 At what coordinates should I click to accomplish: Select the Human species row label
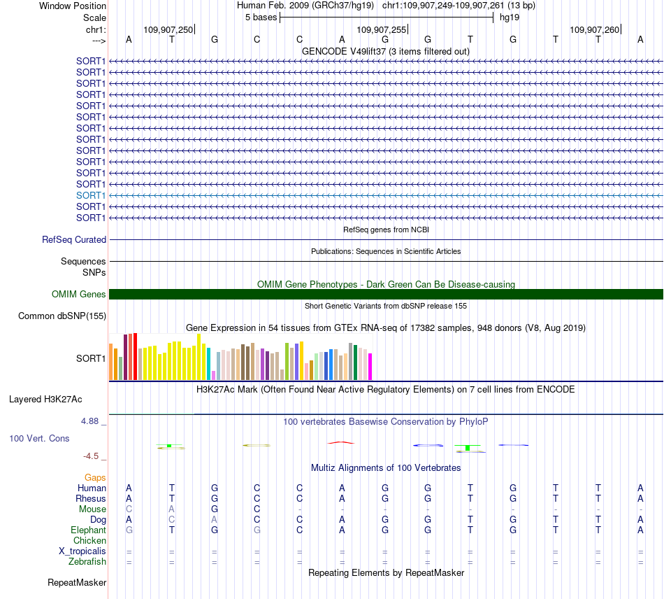[92, 488]
